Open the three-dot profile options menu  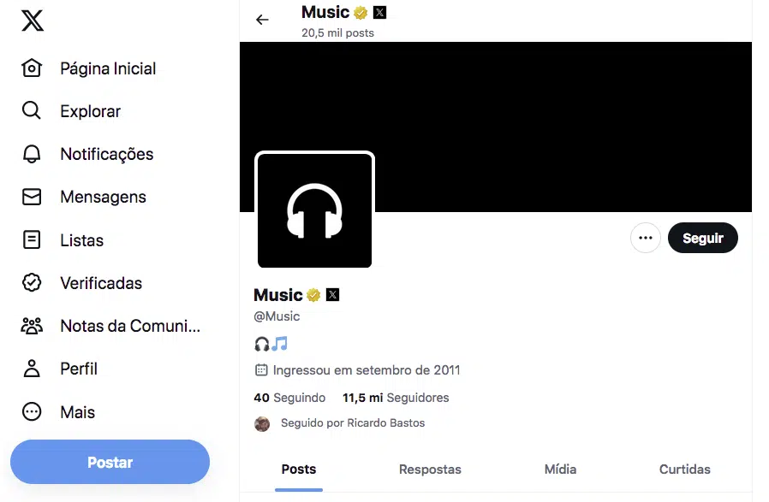click(646, 238)
